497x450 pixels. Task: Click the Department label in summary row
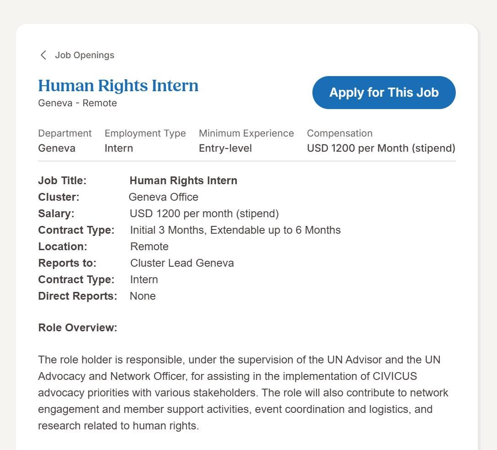click(x=65, y=133)
